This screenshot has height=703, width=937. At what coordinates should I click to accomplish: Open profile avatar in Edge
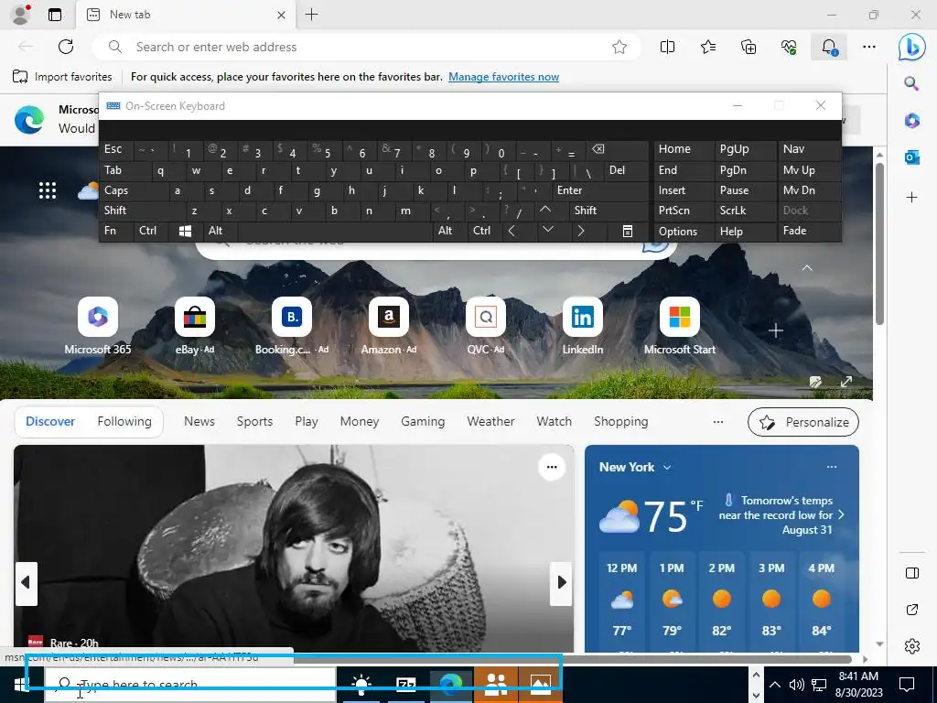point(20,15)
